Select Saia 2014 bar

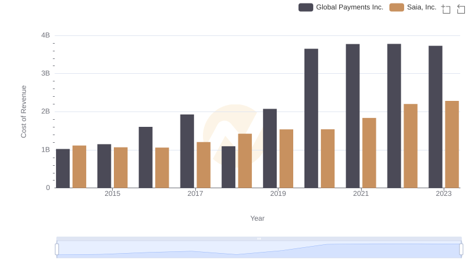80,167
